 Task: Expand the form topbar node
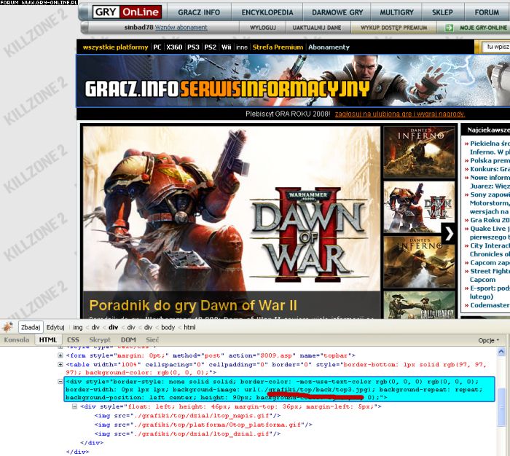click(x=60, y=355)
